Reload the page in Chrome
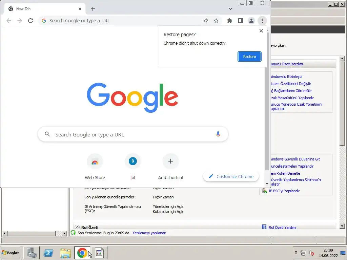 [x=30, y=21]
